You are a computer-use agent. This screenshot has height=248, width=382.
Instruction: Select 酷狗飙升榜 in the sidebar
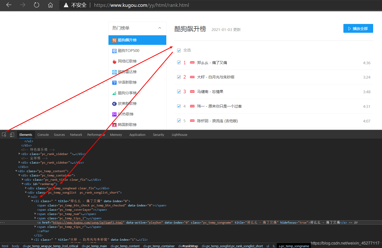coord(137,40)
